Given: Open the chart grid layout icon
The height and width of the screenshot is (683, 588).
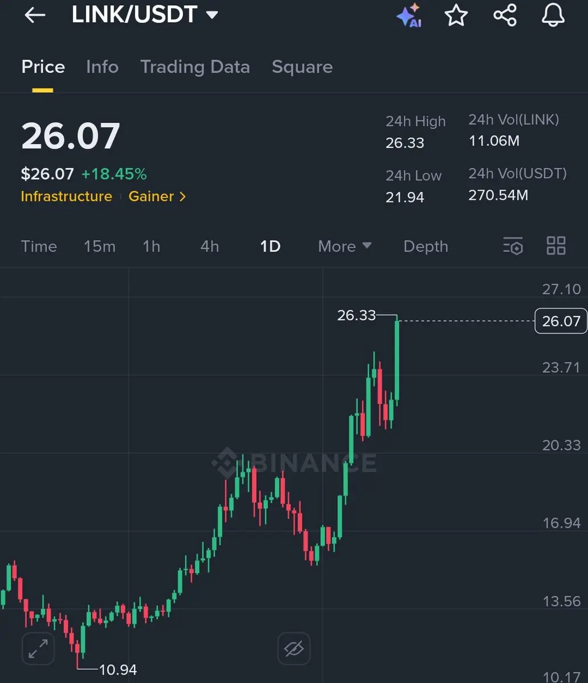Looking at the screenshot, I should pos(556,246).
